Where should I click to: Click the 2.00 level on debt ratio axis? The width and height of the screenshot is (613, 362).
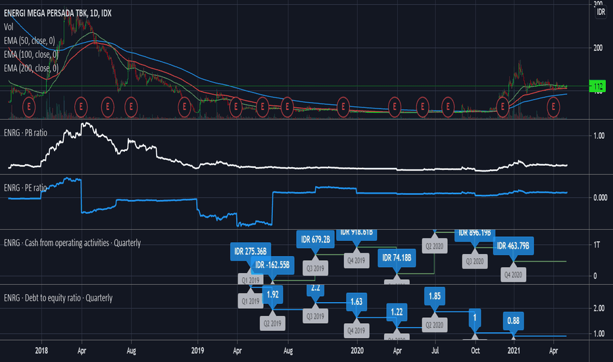pos(599,309)
